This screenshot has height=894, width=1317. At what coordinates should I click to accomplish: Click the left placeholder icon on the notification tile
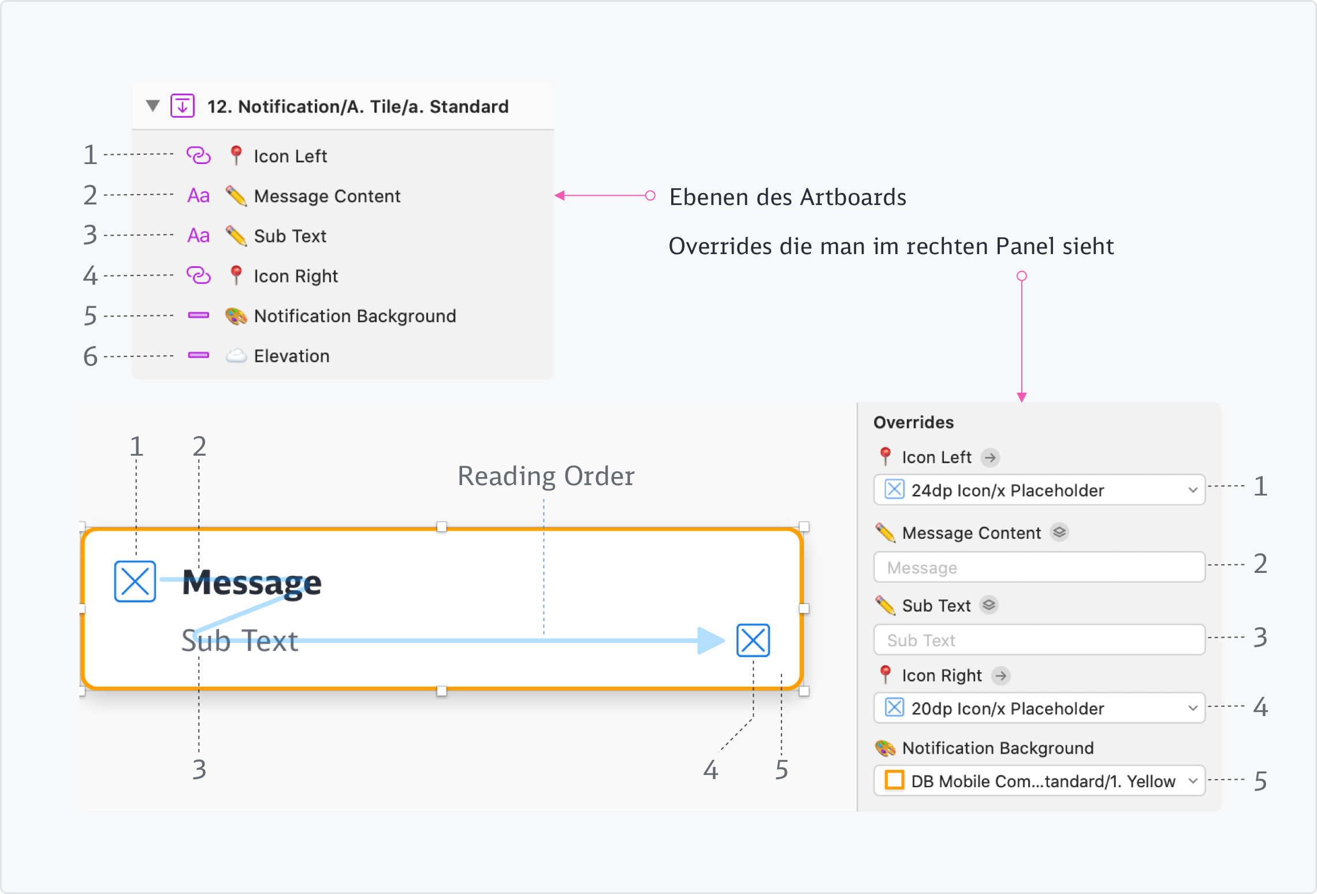coord(135,581)
